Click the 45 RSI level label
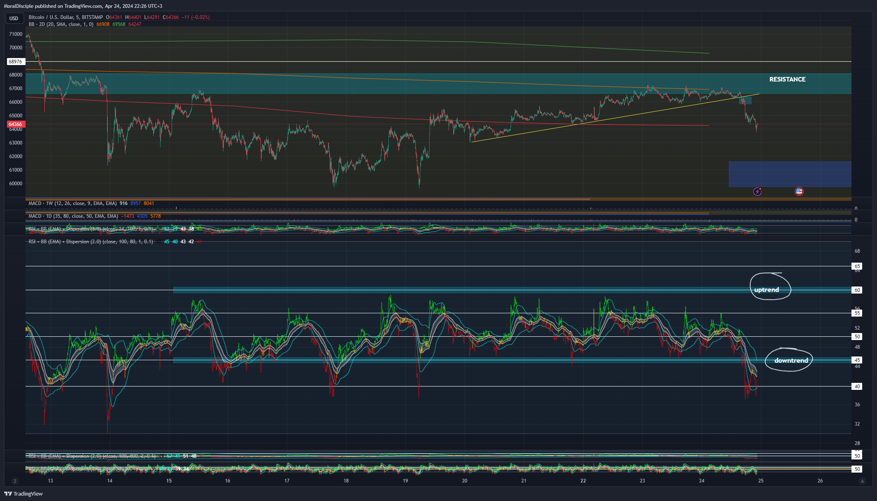 pyautogui.click(x=857, y=360)
